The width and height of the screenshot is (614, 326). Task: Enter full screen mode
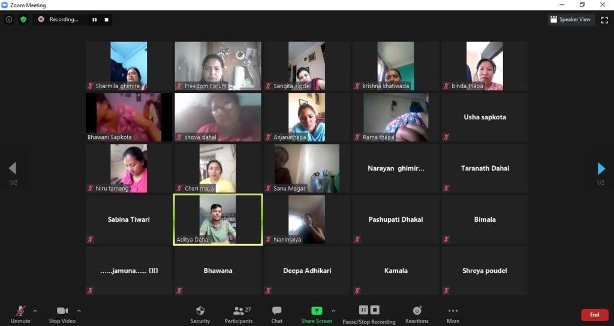[604, 19]
